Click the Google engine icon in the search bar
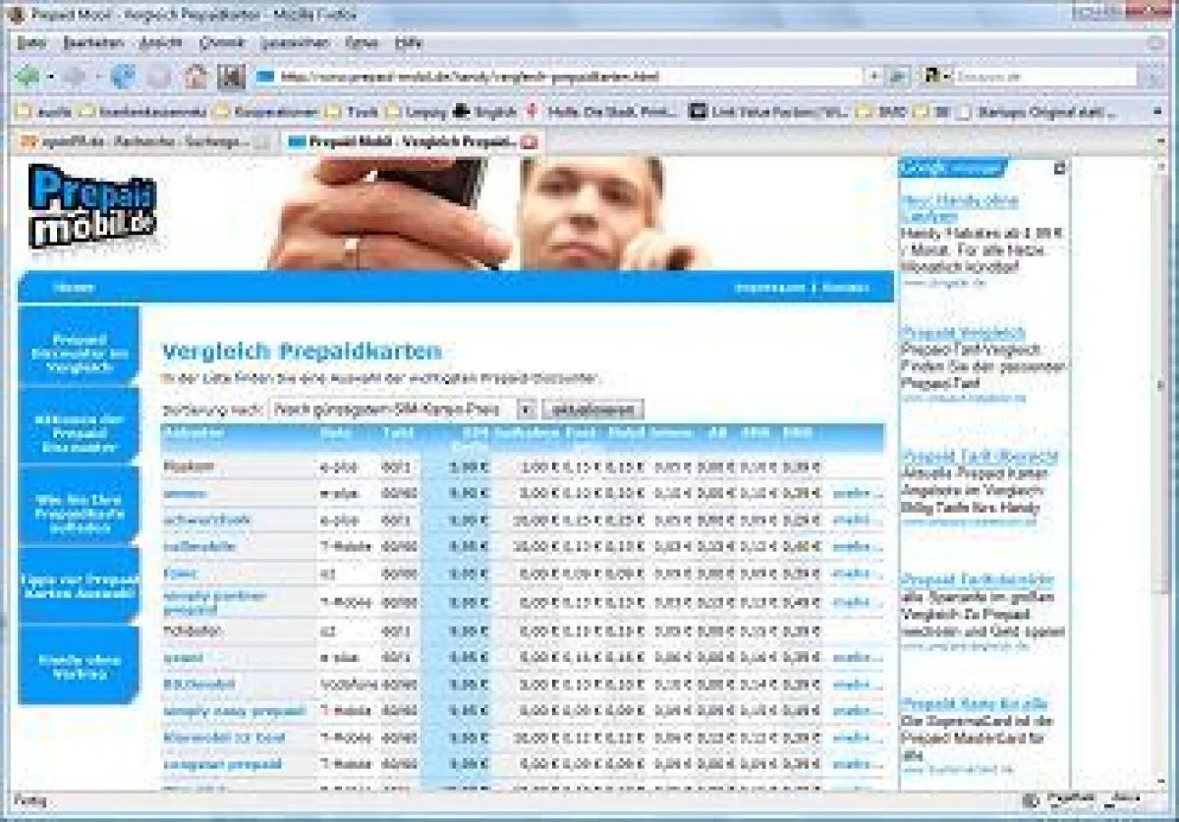1179x822 pixels. point(932,75)
